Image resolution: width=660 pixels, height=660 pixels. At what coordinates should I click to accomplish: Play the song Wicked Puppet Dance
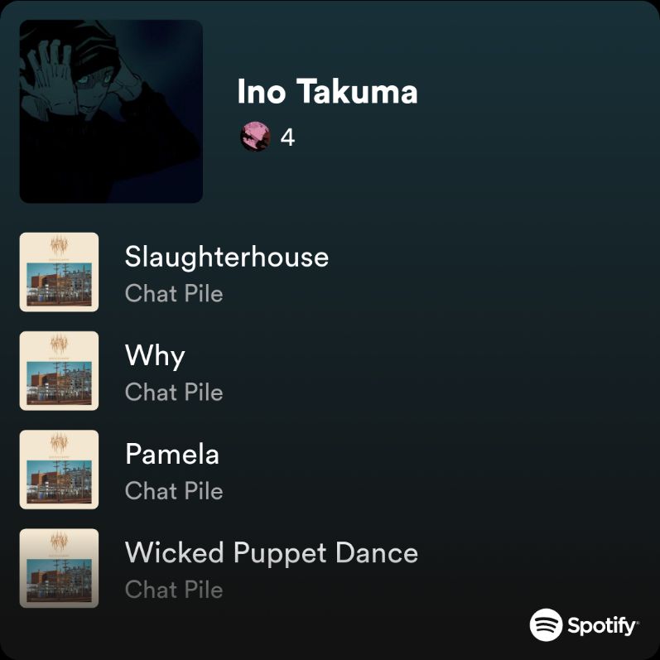point(272,552)
